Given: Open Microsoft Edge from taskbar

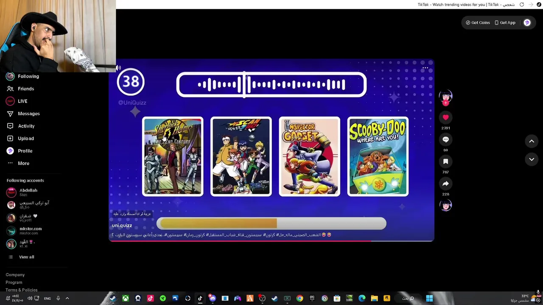Looking at the screenshot, I should tap(362, 298).
